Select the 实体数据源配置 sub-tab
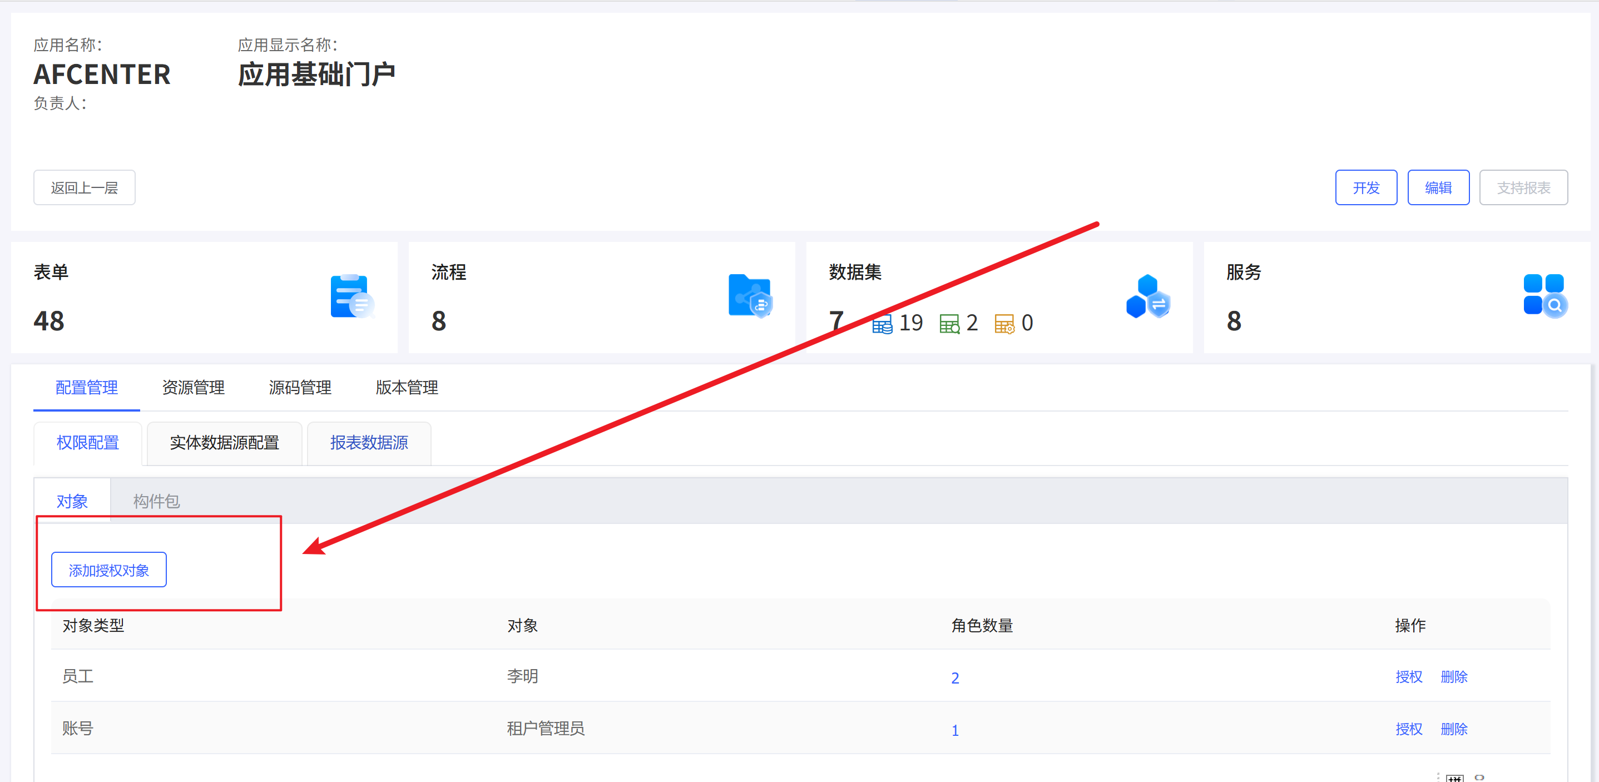 [x=224, y=443]
